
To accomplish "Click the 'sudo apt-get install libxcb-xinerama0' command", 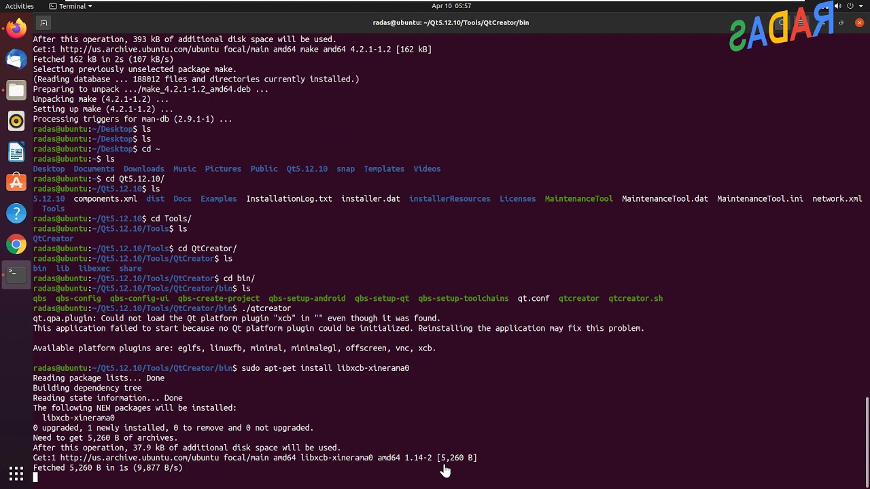I will coord(325,367).
